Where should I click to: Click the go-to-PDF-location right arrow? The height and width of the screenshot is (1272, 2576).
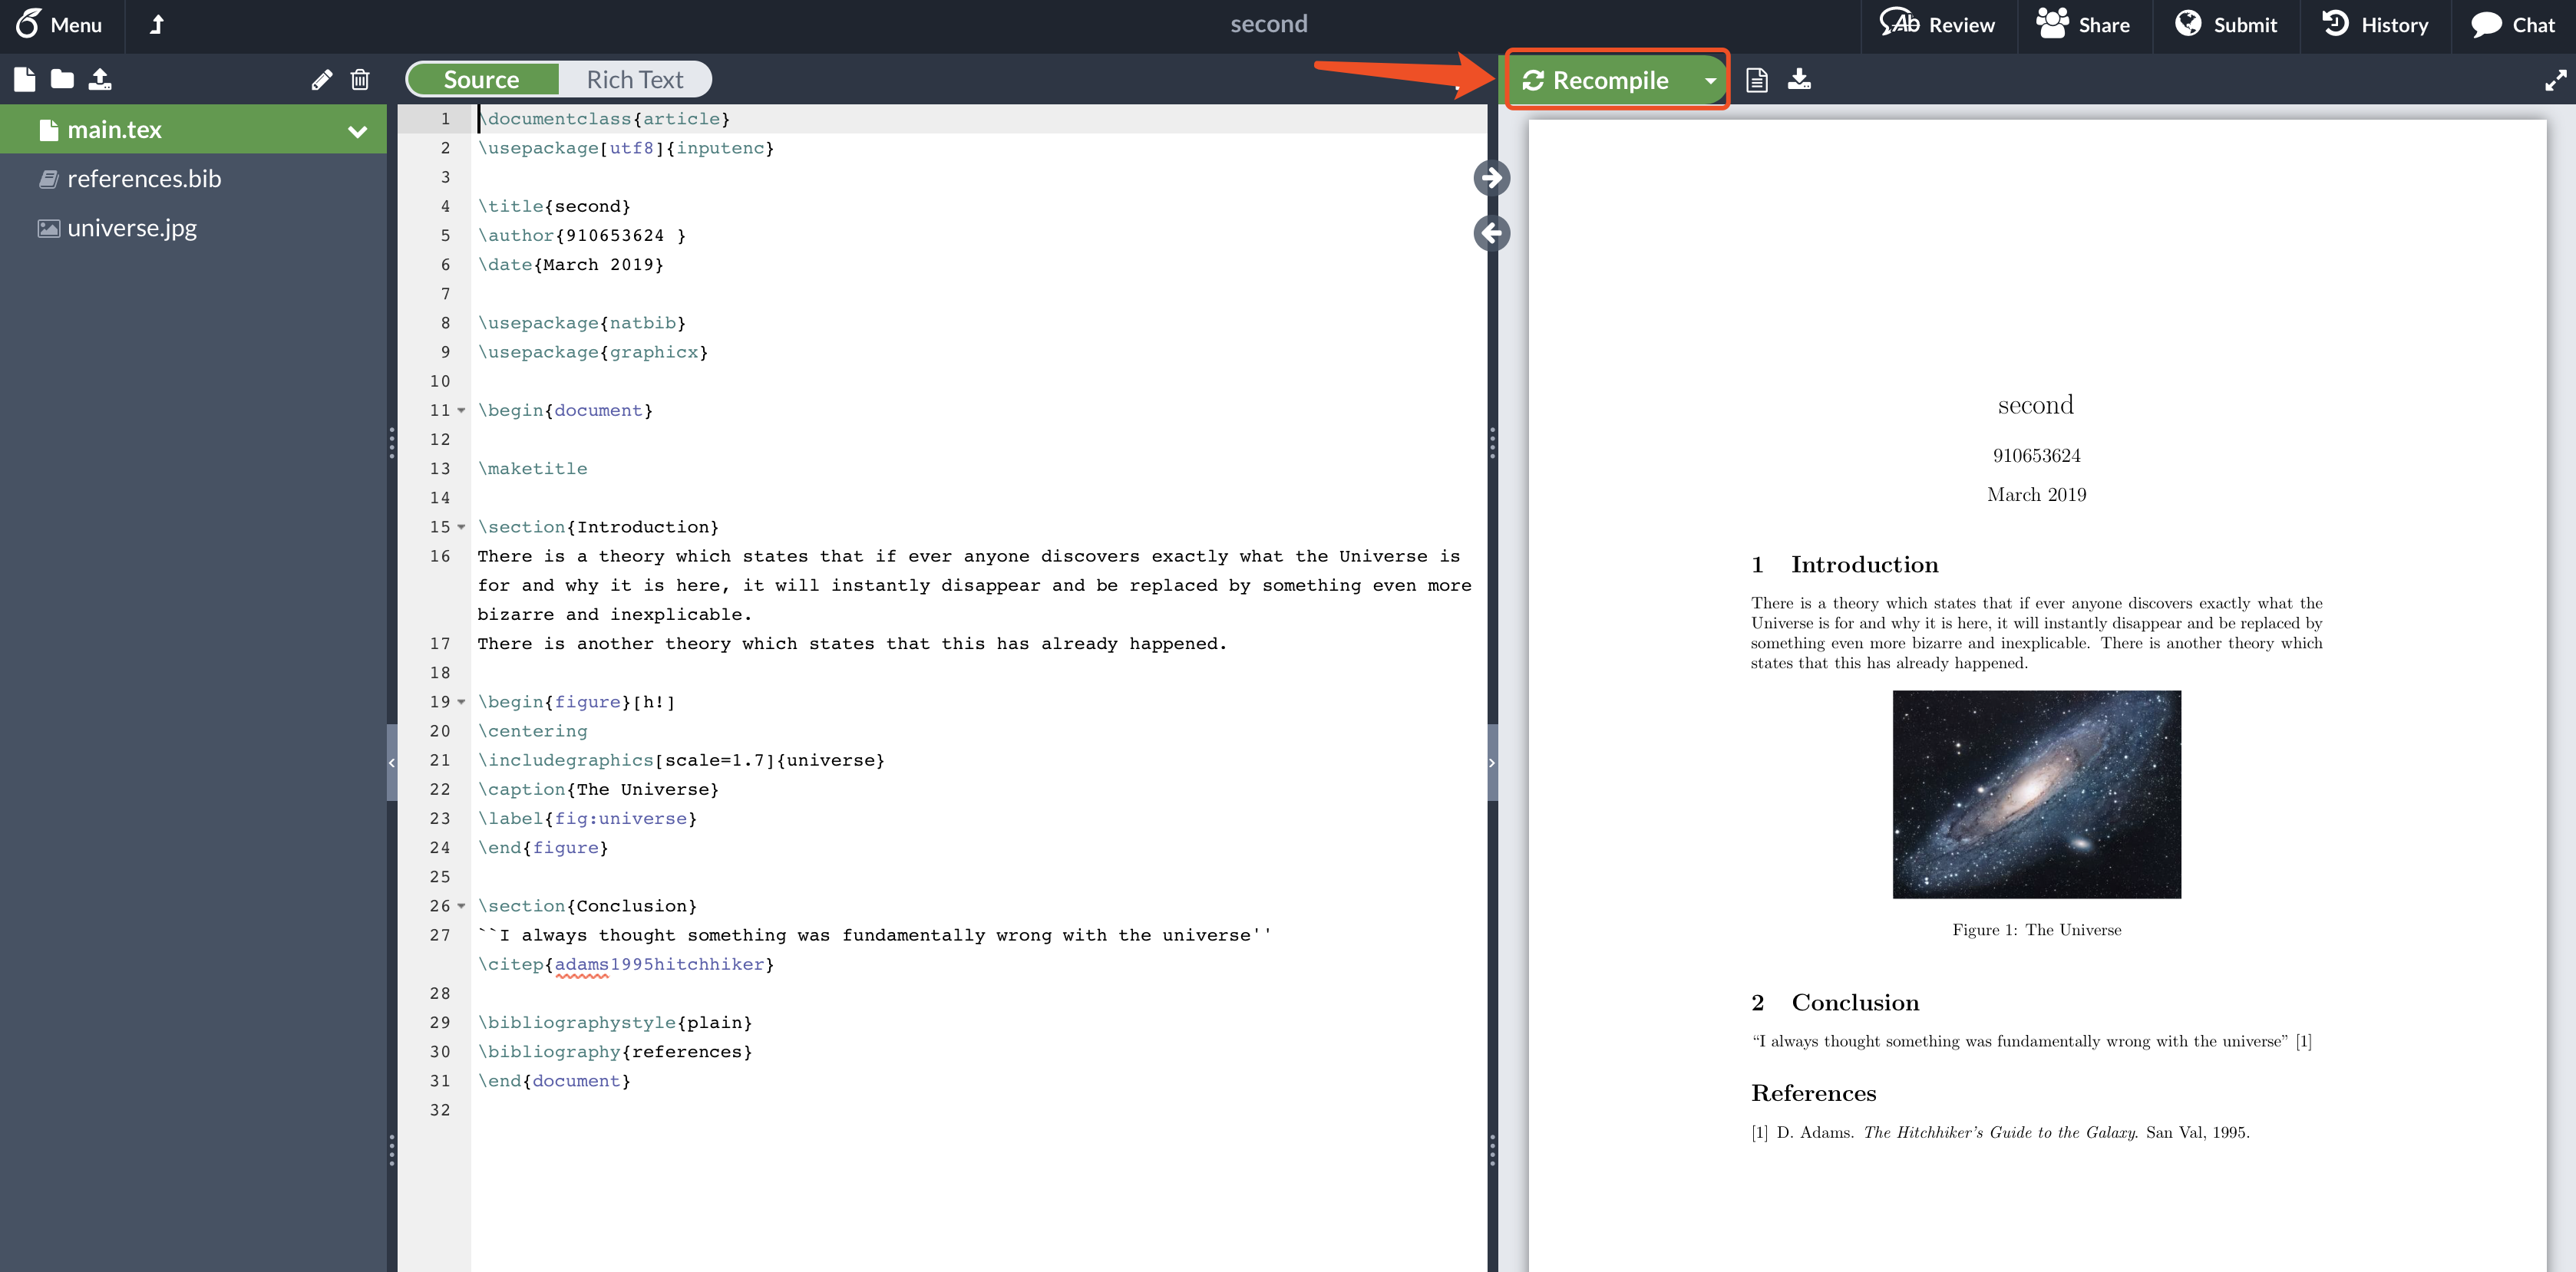(1491, 178)
